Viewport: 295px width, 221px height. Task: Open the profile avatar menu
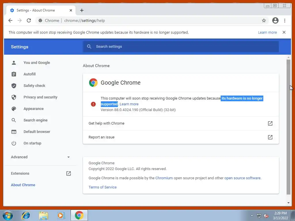[x=275, y=20]
